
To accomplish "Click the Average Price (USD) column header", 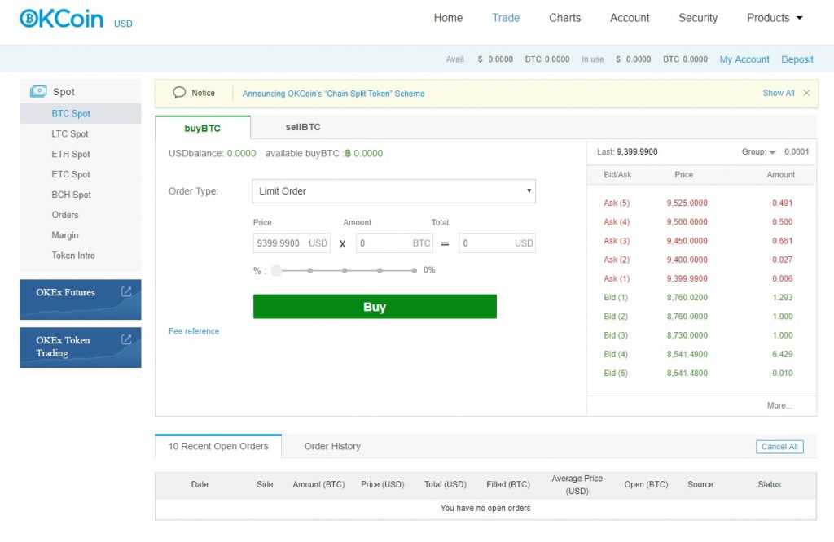I will (x=577, y=484).
